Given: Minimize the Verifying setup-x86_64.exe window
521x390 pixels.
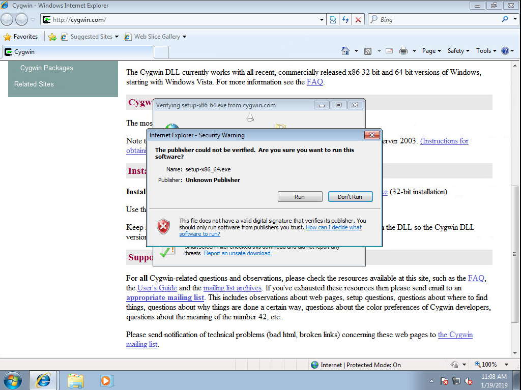Looking at the screenshot, I should pos(322,105).
